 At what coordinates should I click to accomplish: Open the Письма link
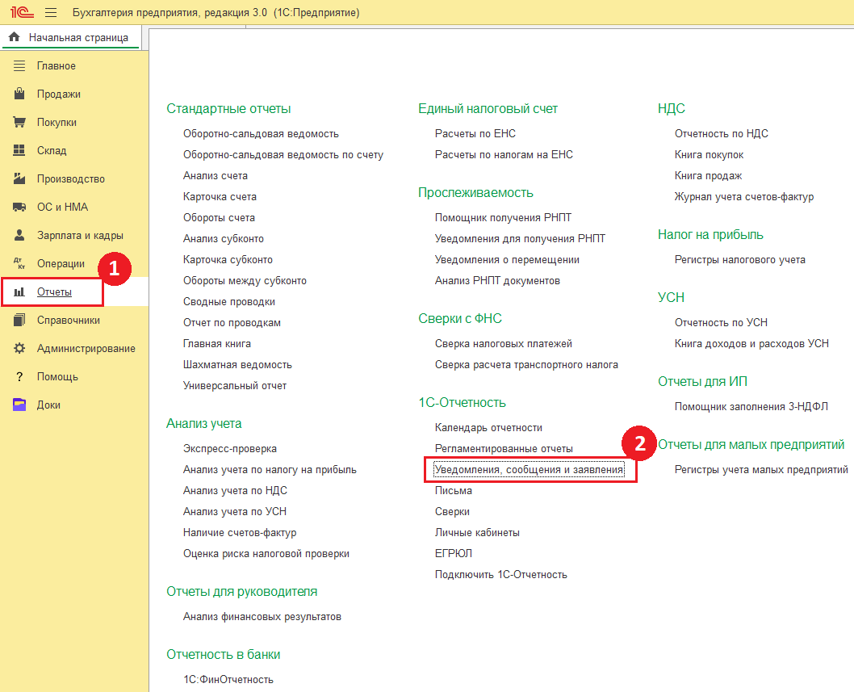pos(453,491)
